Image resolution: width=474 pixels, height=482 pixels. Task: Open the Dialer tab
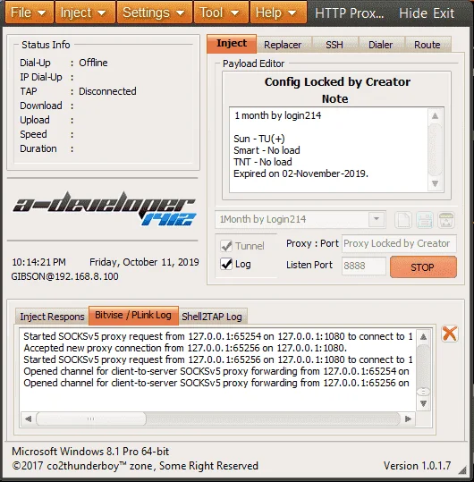(381, 45)
